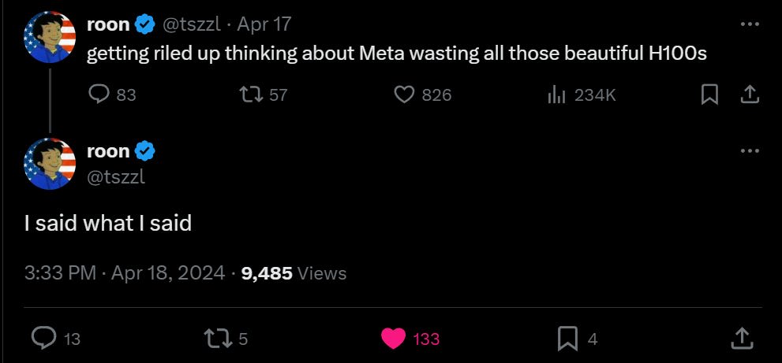
Task: Share the "I said what I said" tweet
Action: pyautogui.click(x=741, y=339)
